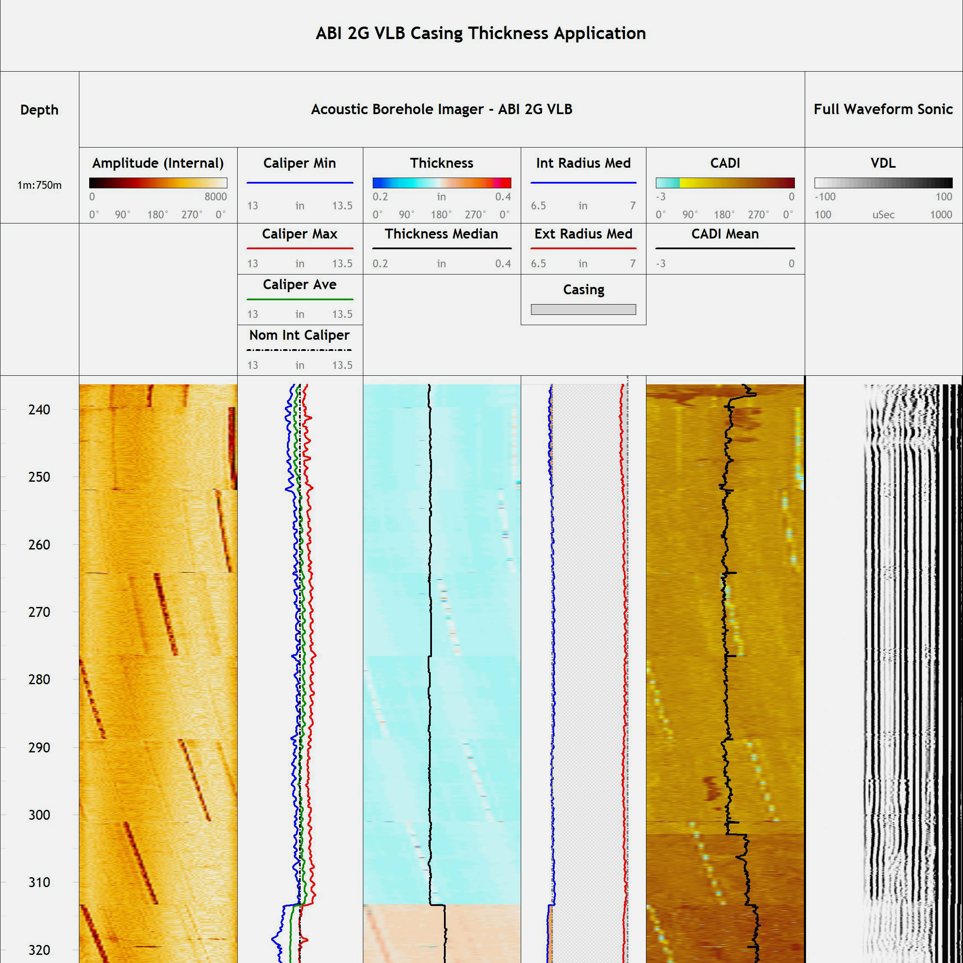Click the 310 depth label
963x963 pixels.
coord(39,882)
